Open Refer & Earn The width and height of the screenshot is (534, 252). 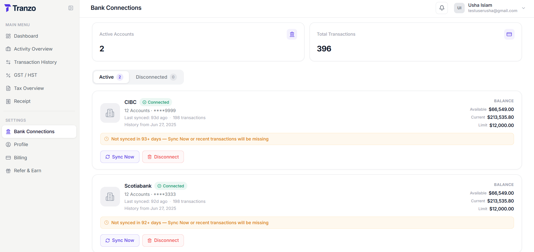coord(39,171)
